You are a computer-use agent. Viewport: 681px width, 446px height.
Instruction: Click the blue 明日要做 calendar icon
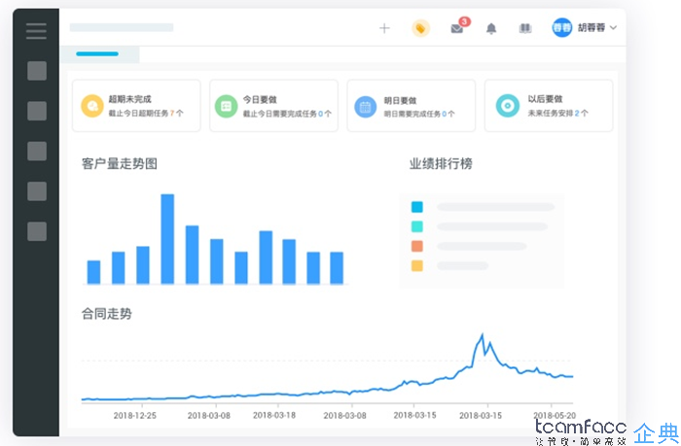click(x=365, y=107)
